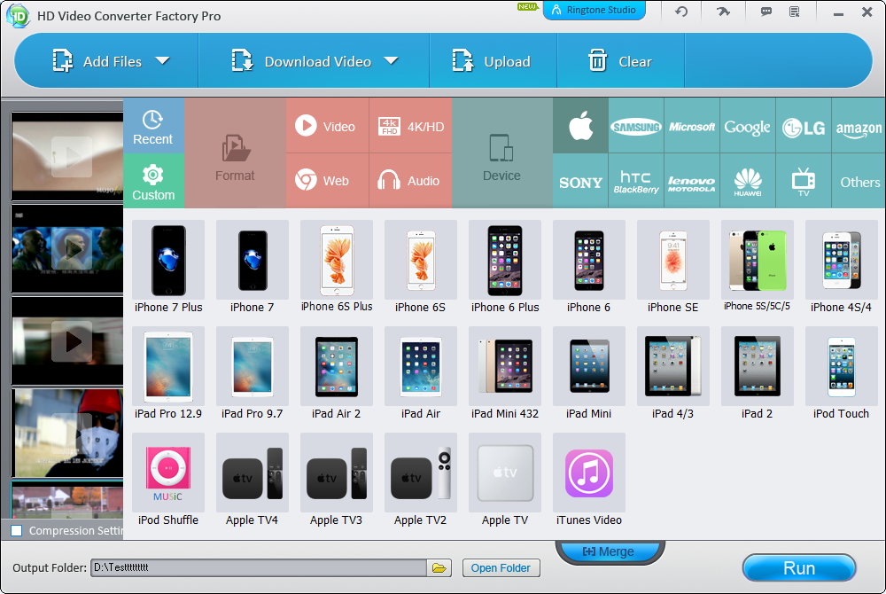This screenshot has height=594, width=886.
Task: Choose the iPad Air device
Action: 420,373
